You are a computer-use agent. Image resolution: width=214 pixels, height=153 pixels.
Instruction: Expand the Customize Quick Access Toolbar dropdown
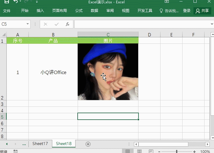(x=37, y=2)
